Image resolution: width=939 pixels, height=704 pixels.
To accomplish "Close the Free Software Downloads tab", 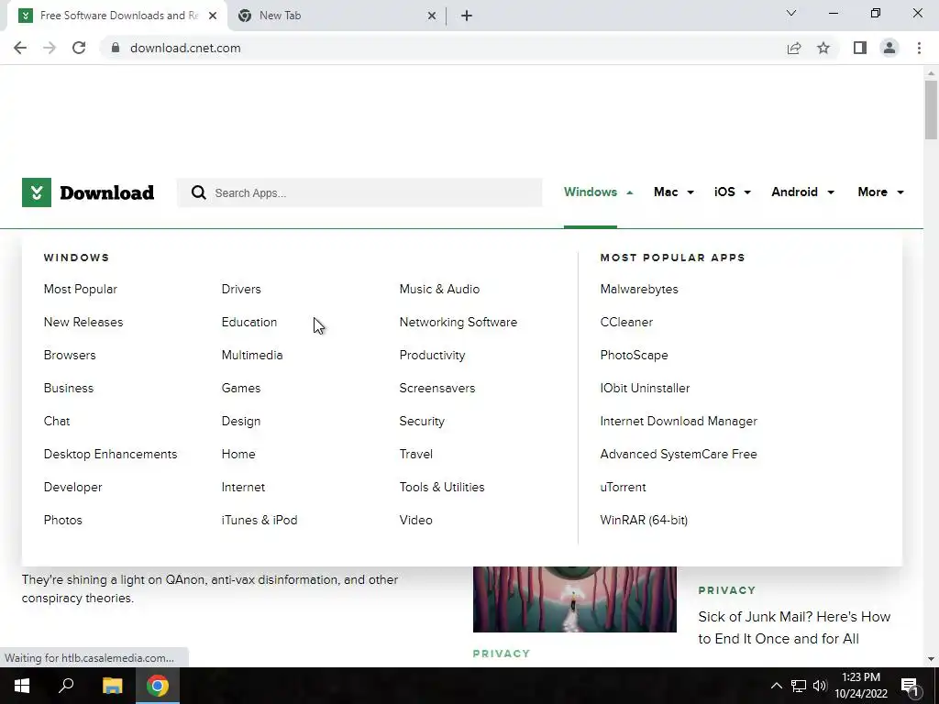I will point(213,16).
